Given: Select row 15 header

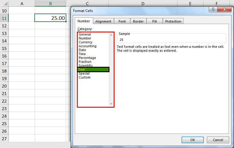Looking at the screenshot, I should [4, 48].
